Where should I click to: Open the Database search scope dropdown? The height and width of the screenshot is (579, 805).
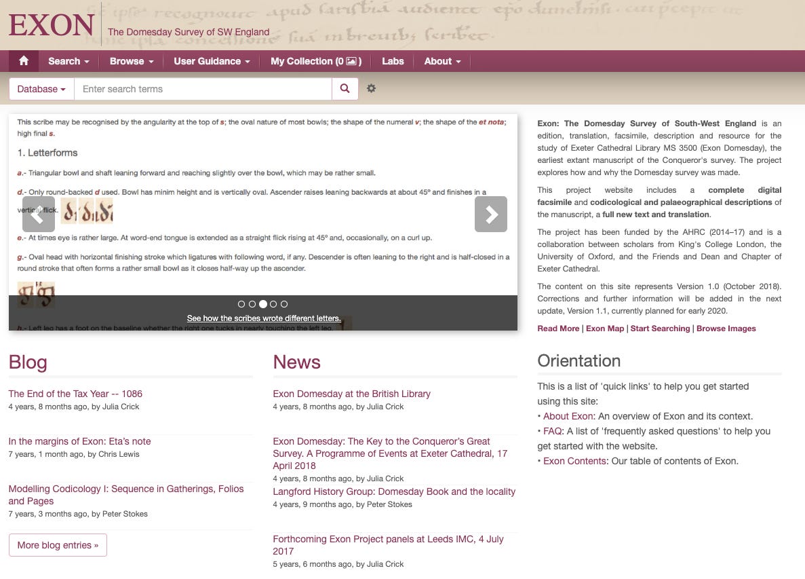(41, 89)
